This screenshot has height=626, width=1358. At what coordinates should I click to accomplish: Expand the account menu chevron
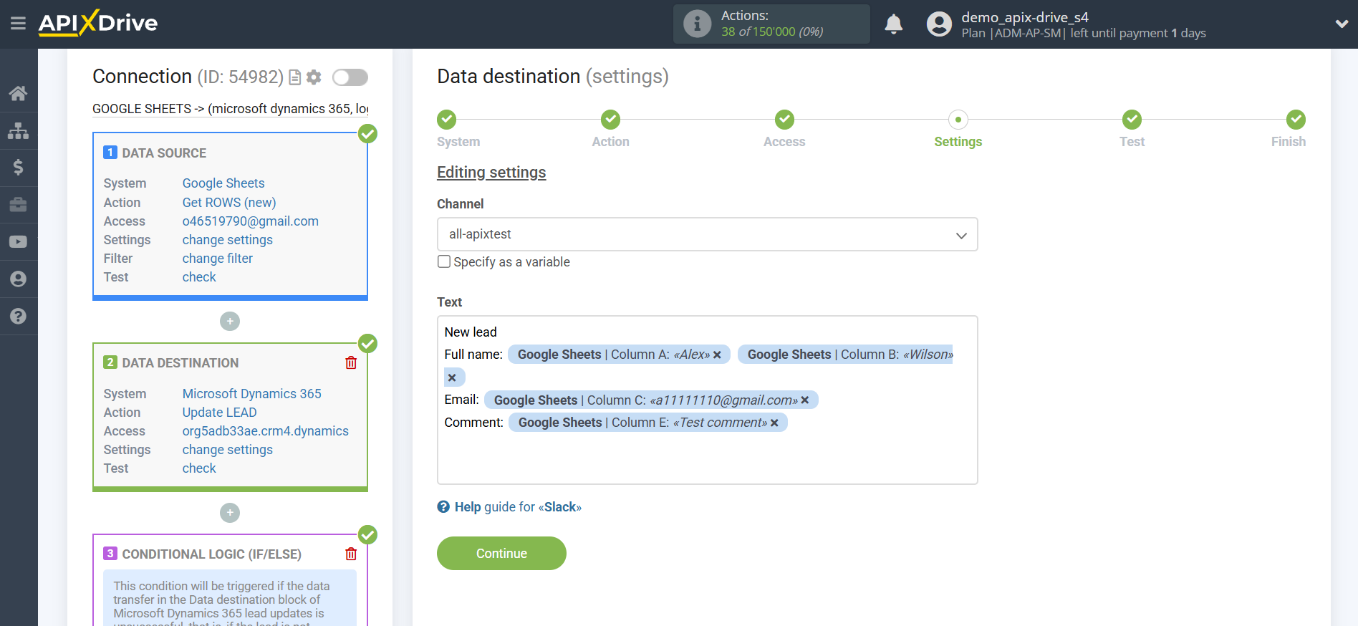(1342, 24)
